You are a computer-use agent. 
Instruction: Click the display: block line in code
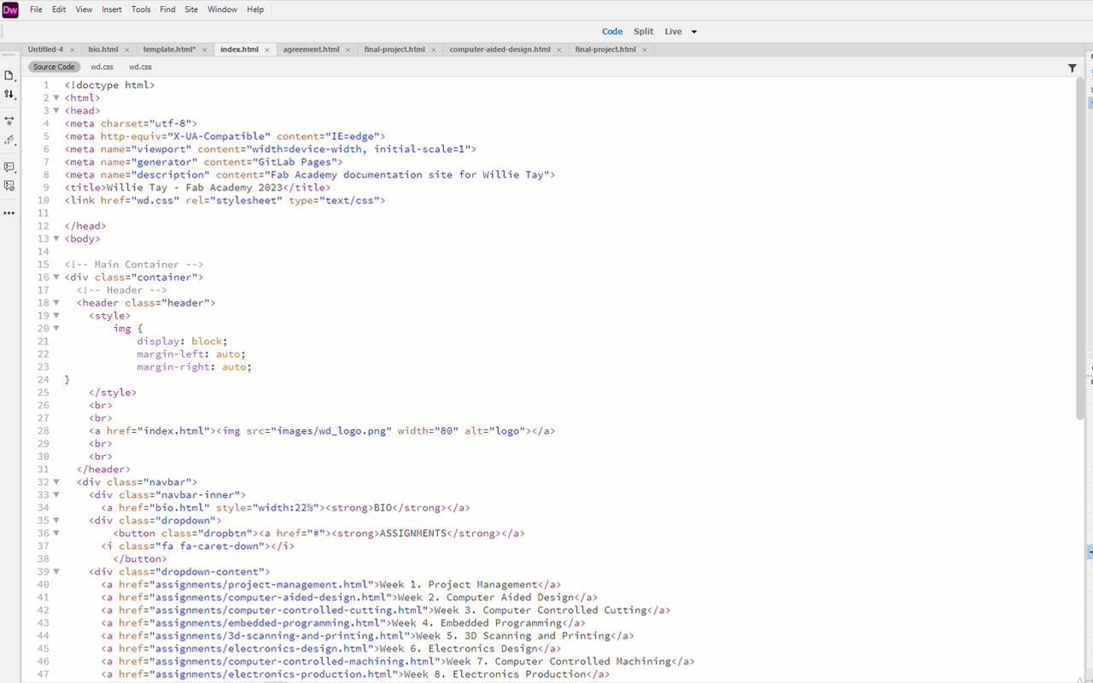(182, 341)
